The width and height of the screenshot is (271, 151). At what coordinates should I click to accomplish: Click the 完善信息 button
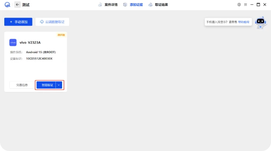(x=22, y=85)
